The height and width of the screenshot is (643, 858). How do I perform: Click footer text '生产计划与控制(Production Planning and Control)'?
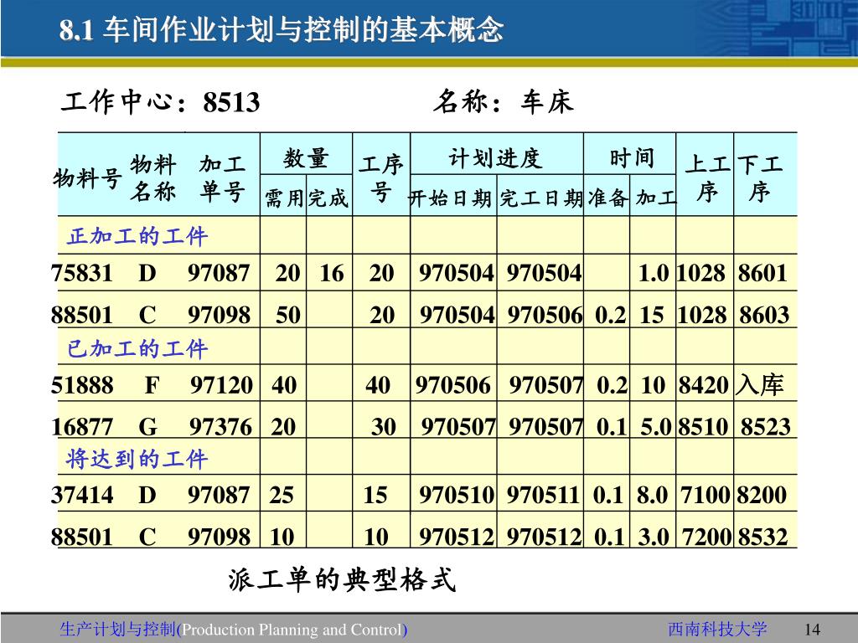tap(234, 630)
